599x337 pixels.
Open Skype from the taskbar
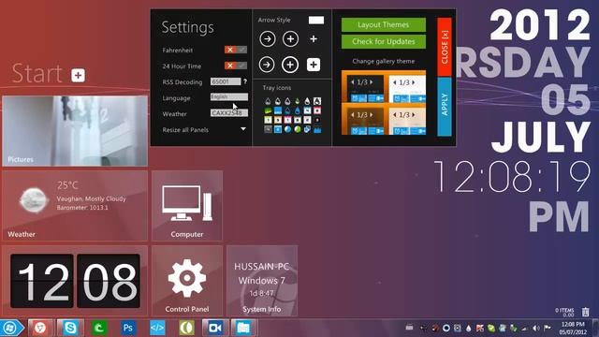tap(70, 328)
